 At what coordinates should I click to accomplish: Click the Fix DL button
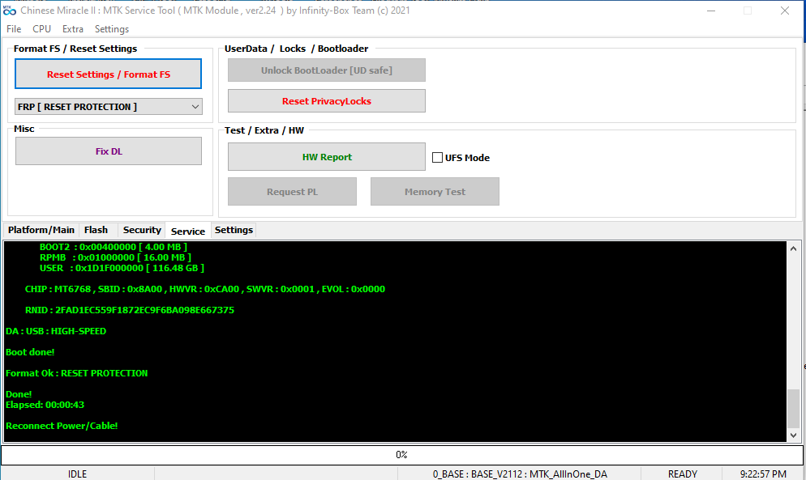click(109, 151)
